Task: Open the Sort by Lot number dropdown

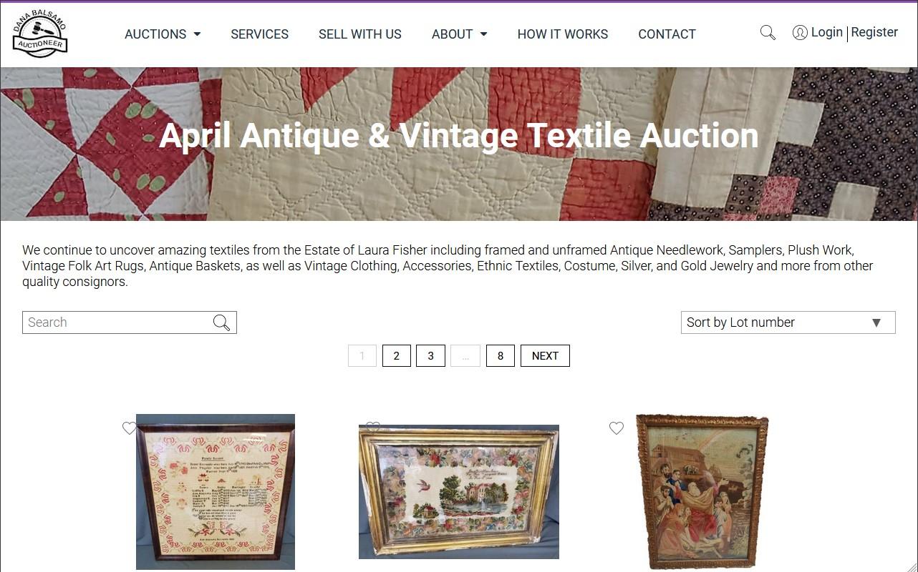Action: pos(788,322)
